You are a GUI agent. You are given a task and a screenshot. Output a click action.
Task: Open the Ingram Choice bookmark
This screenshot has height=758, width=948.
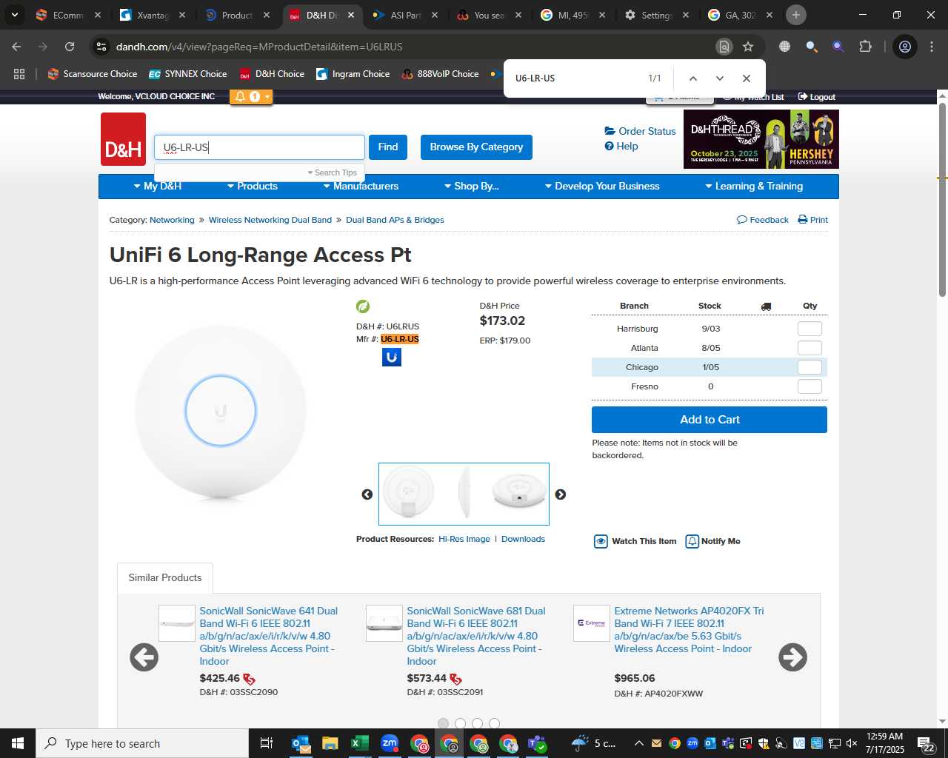tap(353, 74)
